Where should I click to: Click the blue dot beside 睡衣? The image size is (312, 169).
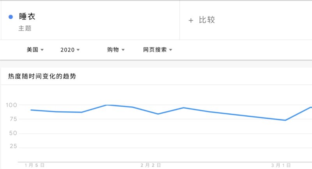11,17
